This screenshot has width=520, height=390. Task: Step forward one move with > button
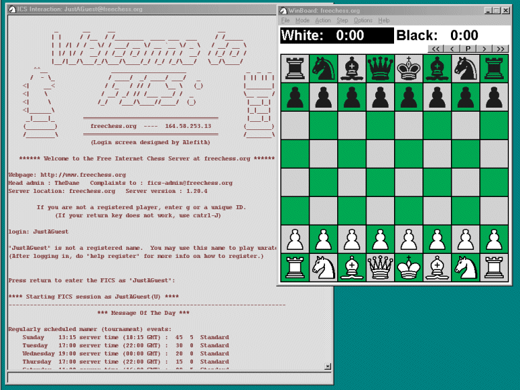pyautogui.click(x=484, y=49)
